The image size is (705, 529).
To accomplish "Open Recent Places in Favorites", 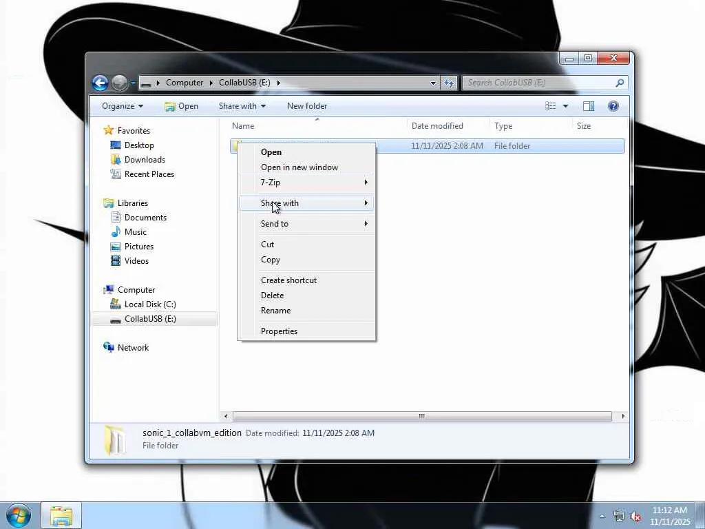I will click(149, 174).
